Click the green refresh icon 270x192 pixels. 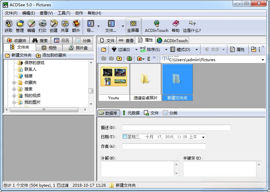coord(129,59)
